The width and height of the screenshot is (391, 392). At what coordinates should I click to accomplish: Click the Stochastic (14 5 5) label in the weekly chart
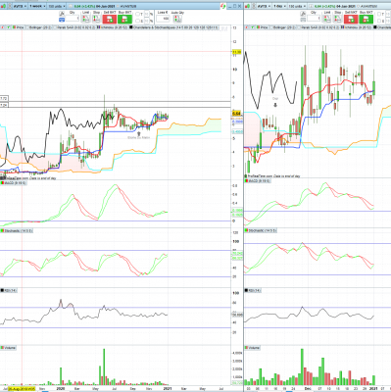[x=18, y=230]
